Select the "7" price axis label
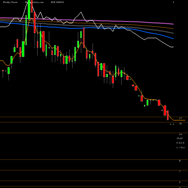Image resolution: width=188 pixels, height=188 pixels. (x=180, y=171)
